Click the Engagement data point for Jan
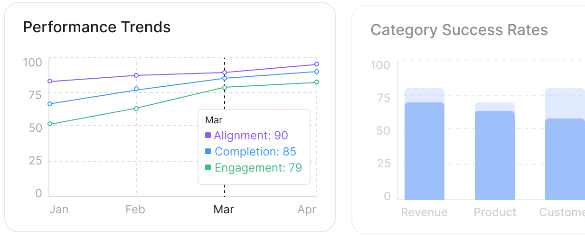The width and height of the screenshot is (585, 237). (50, 124)
